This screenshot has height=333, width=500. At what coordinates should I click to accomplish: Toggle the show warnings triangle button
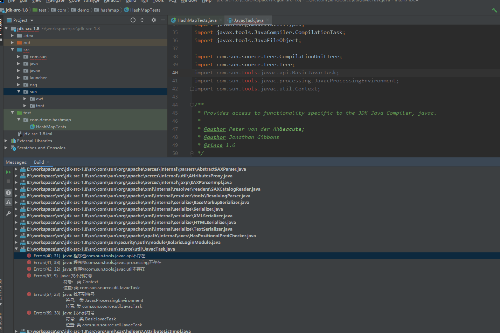(x=8, y=202)
